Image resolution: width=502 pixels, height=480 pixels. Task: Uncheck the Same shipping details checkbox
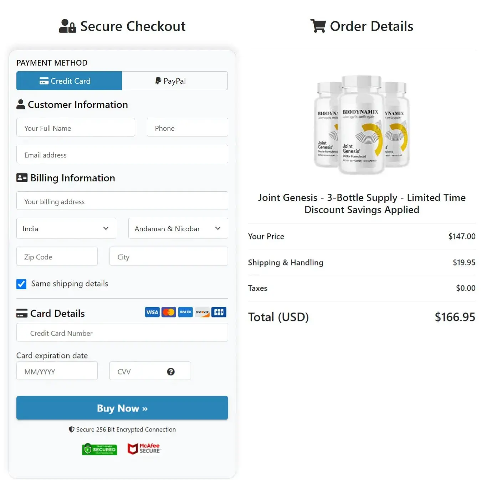pos(21,284)
